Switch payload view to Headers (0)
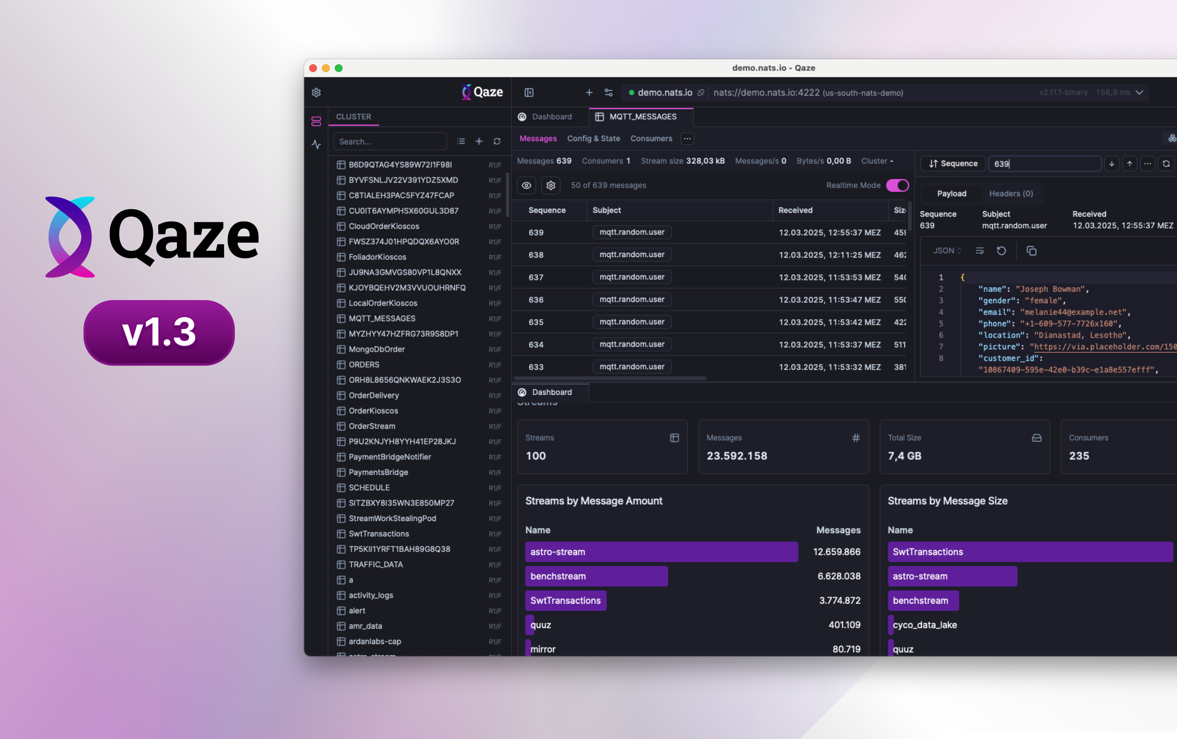Image resolution: width=1177 pixels, height=739 pixels. point(1011,193)
